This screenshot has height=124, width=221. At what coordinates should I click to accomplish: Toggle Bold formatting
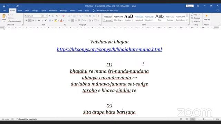point(26,21)
